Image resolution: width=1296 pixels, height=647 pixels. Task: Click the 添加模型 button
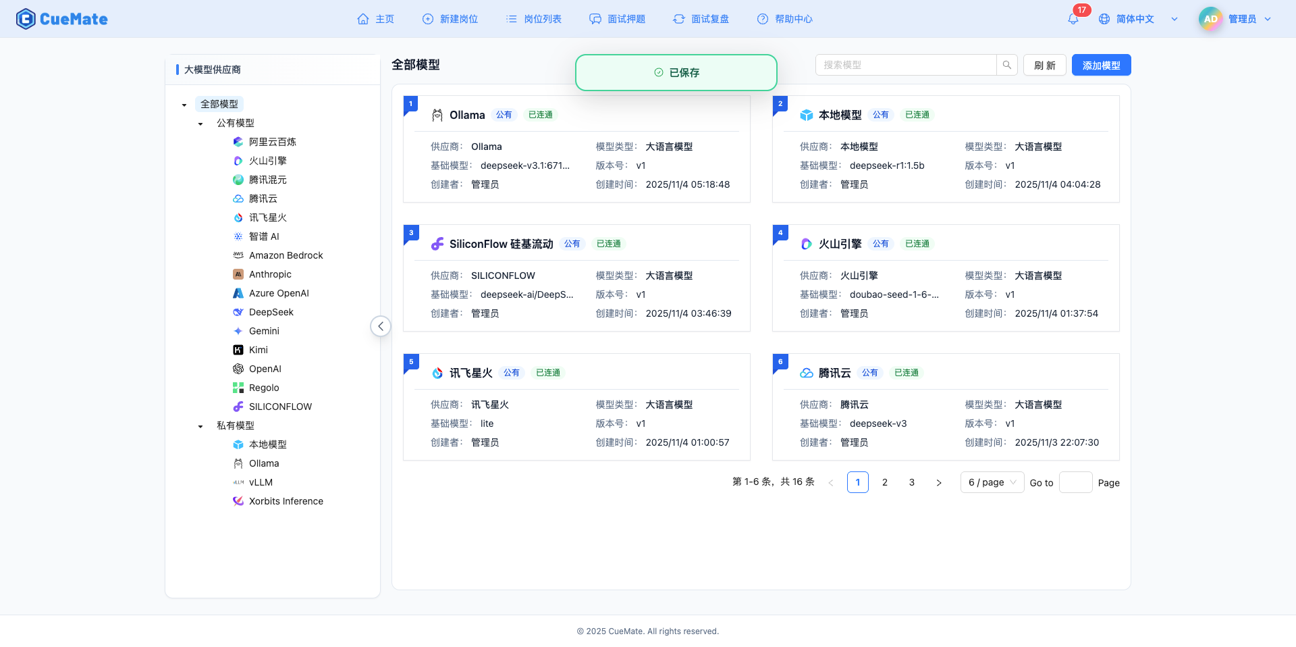1101,65
